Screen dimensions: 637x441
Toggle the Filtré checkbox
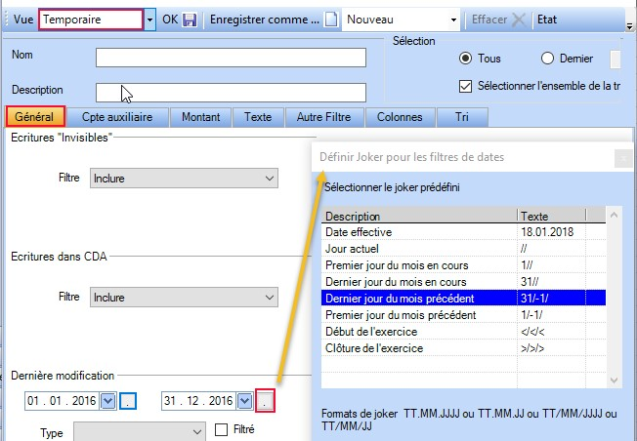221,429
